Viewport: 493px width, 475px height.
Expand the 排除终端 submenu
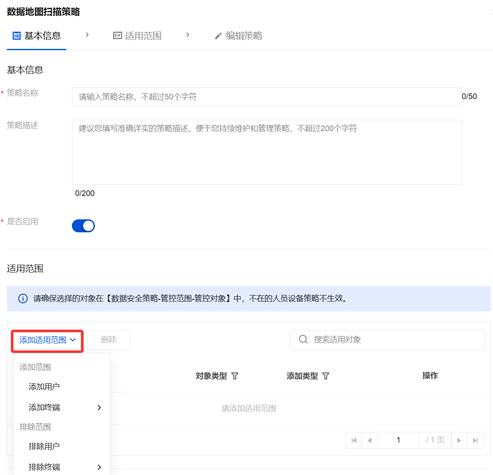coord(99,467)
